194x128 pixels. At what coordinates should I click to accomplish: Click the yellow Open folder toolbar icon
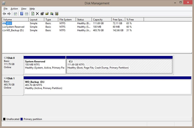point(47,14)
